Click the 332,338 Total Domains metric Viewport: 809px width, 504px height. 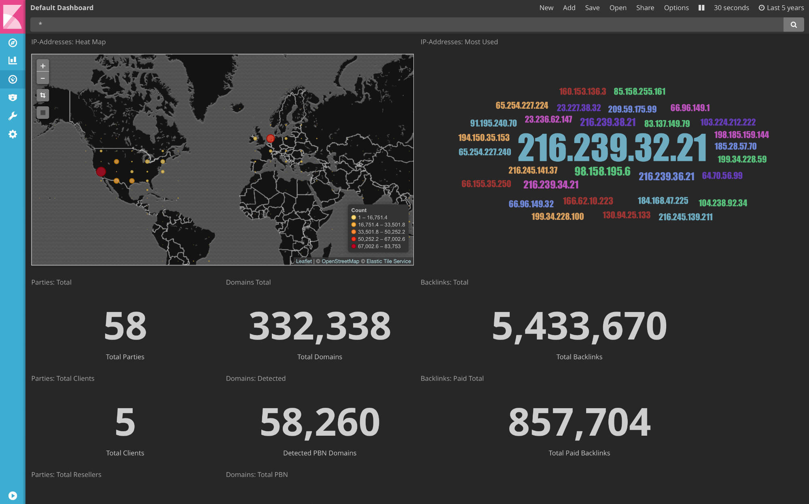tap(320, 326)
